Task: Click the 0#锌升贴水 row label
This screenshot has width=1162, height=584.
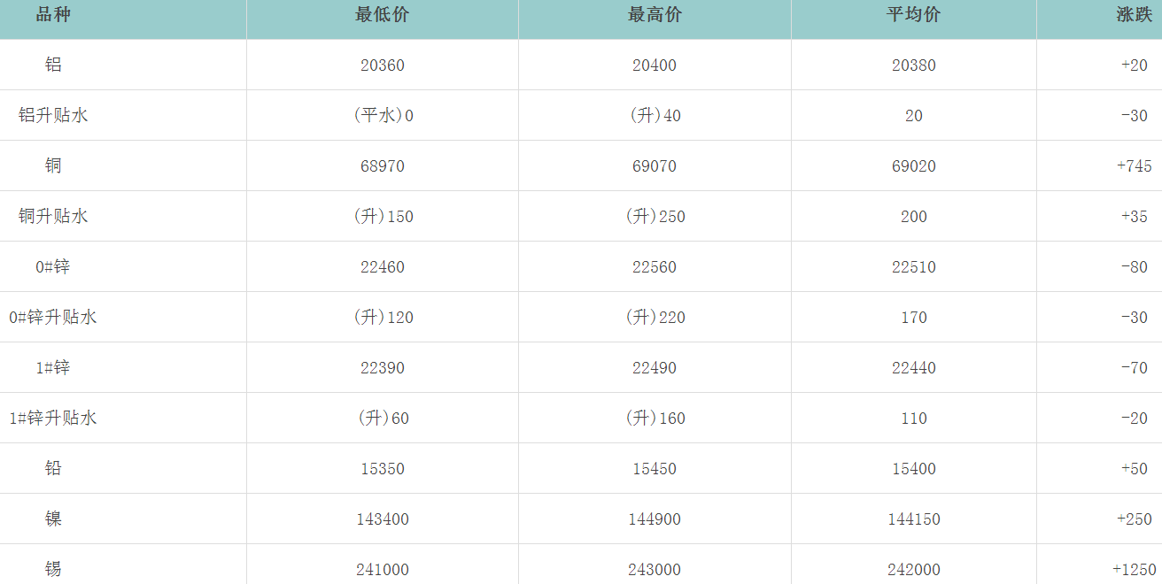Action: click(53, 317)
